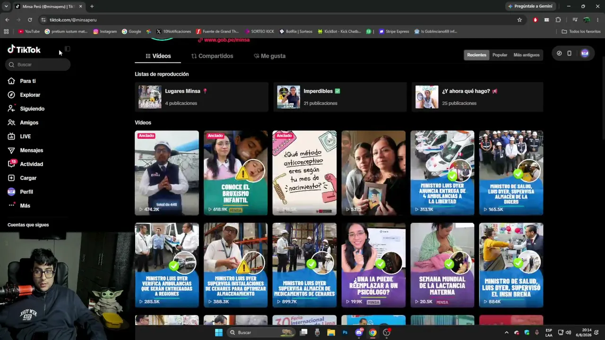This screenshot has width=605, height=340.
Task: Open the Chrome apps grid
Action: click(6, 32)
